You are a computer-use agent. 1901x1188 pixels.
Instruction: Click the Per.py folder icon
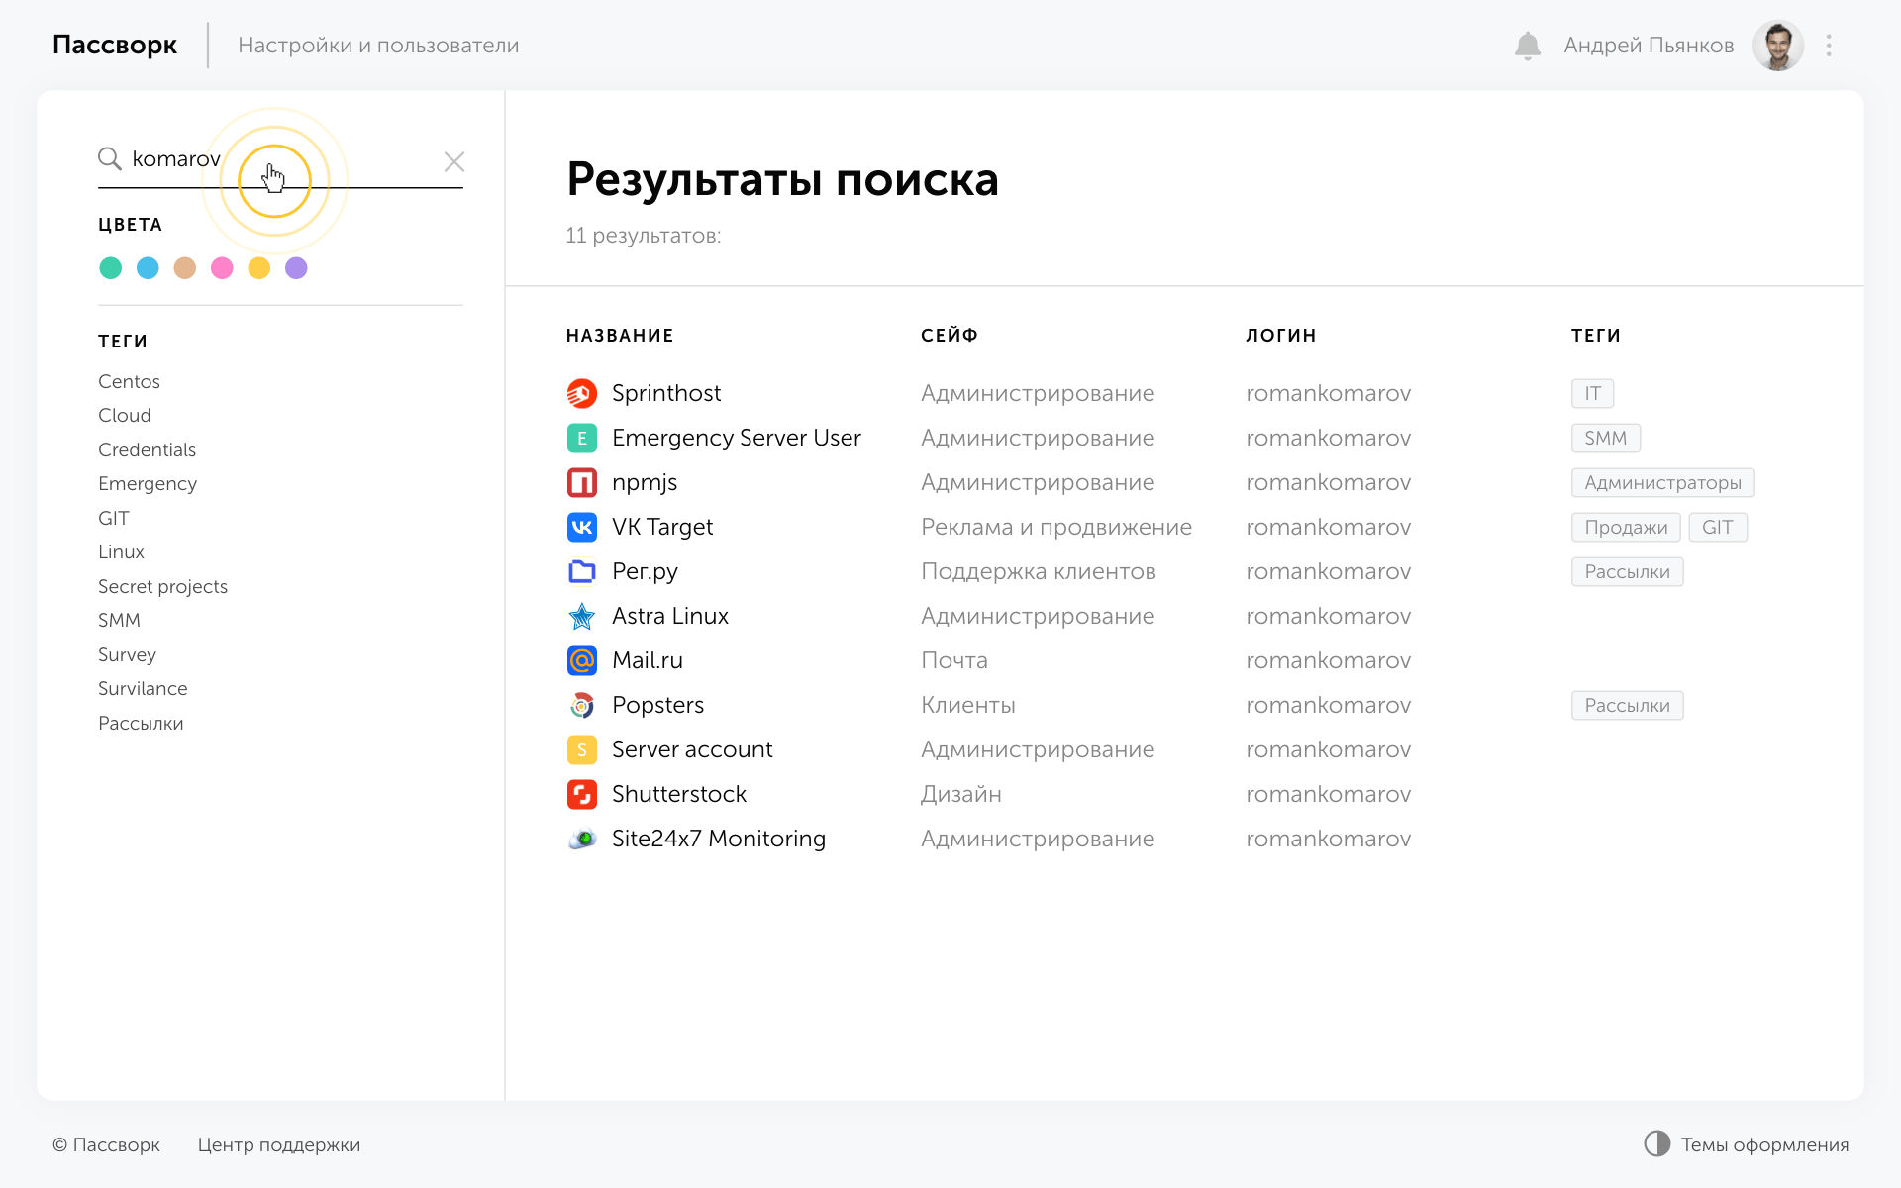click(x=582, y=571)
